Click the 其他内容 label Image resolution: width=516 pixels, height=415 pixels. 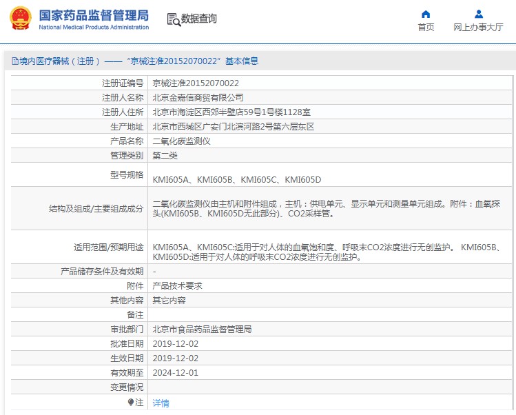(x=127, y=301)
